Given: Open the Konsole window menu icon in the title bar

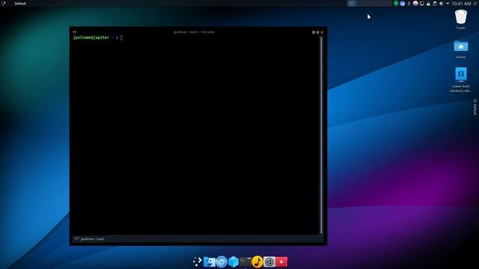Looking at the screenshot, I should (x=75, y=31).
